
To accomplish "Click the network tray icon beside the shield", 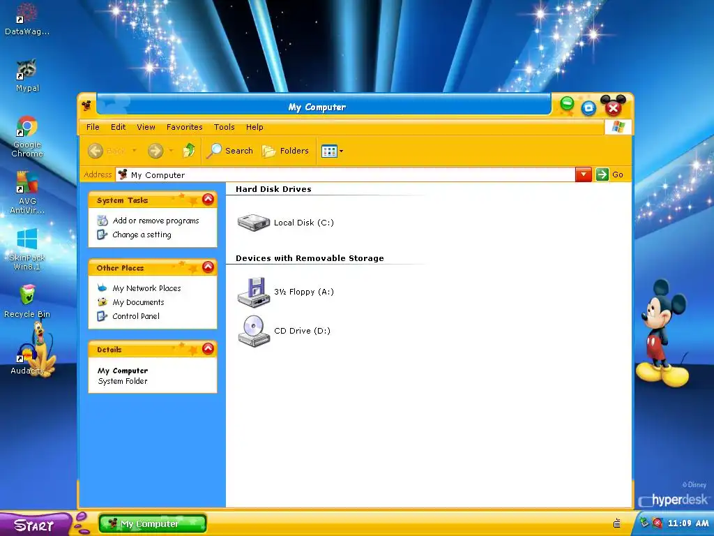I will point(644,523).
